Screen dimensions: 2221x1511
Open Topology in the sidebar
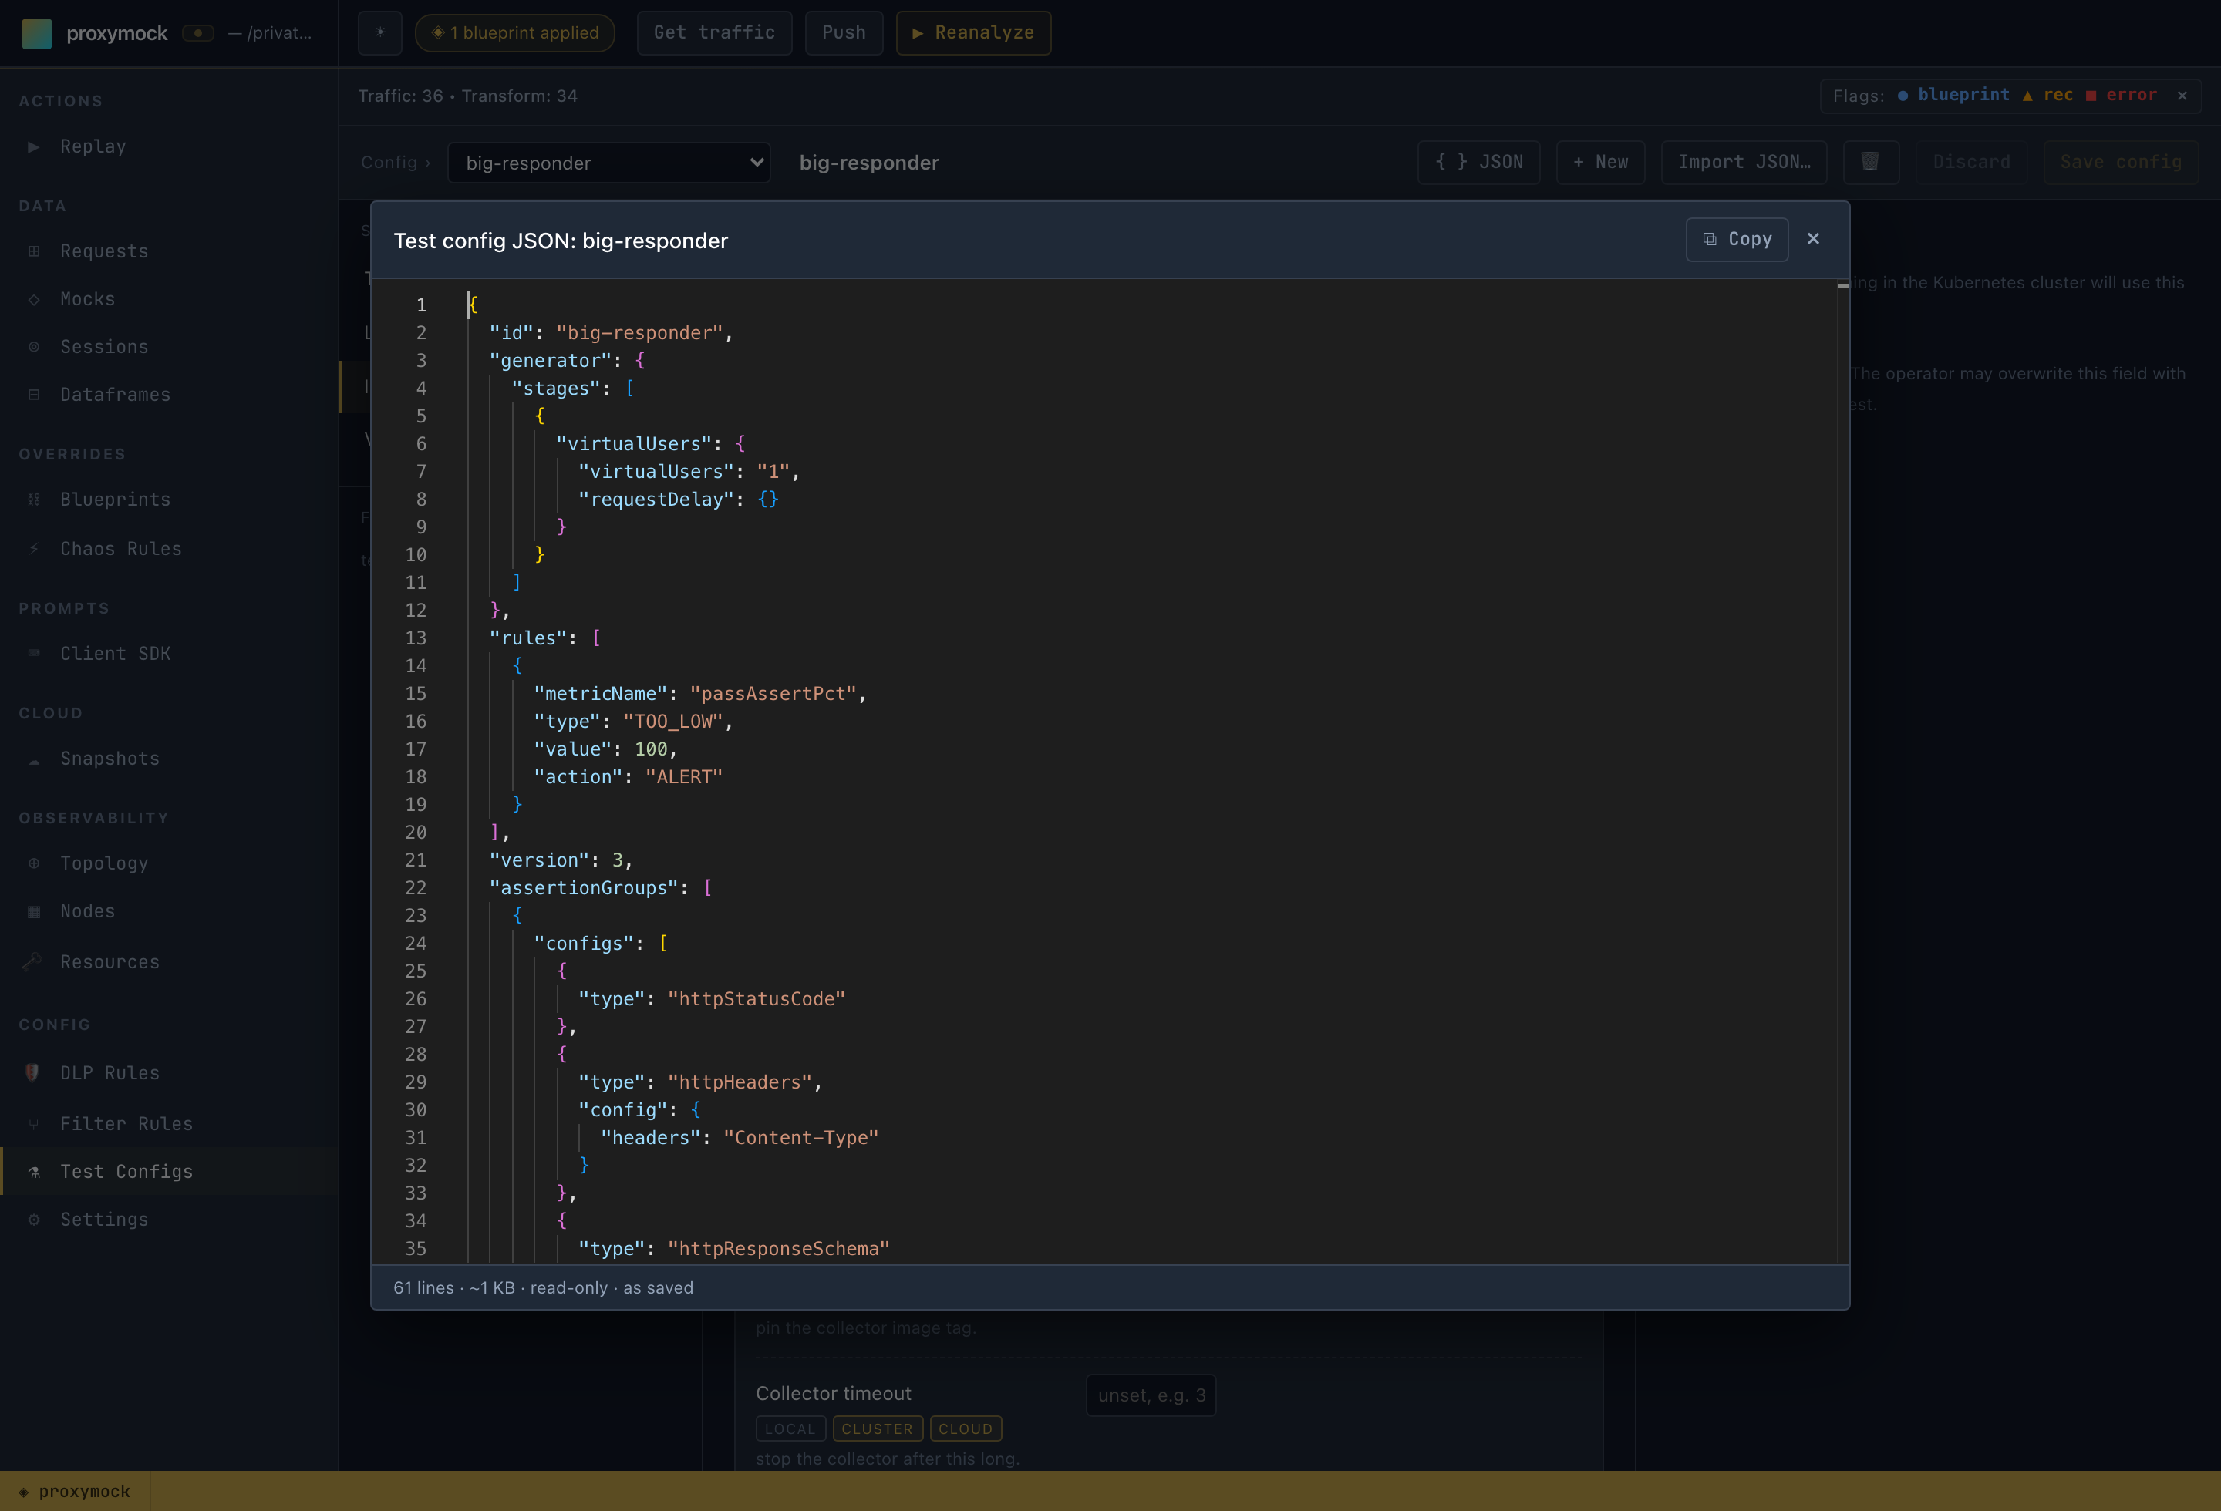click(x=169, y=863)
